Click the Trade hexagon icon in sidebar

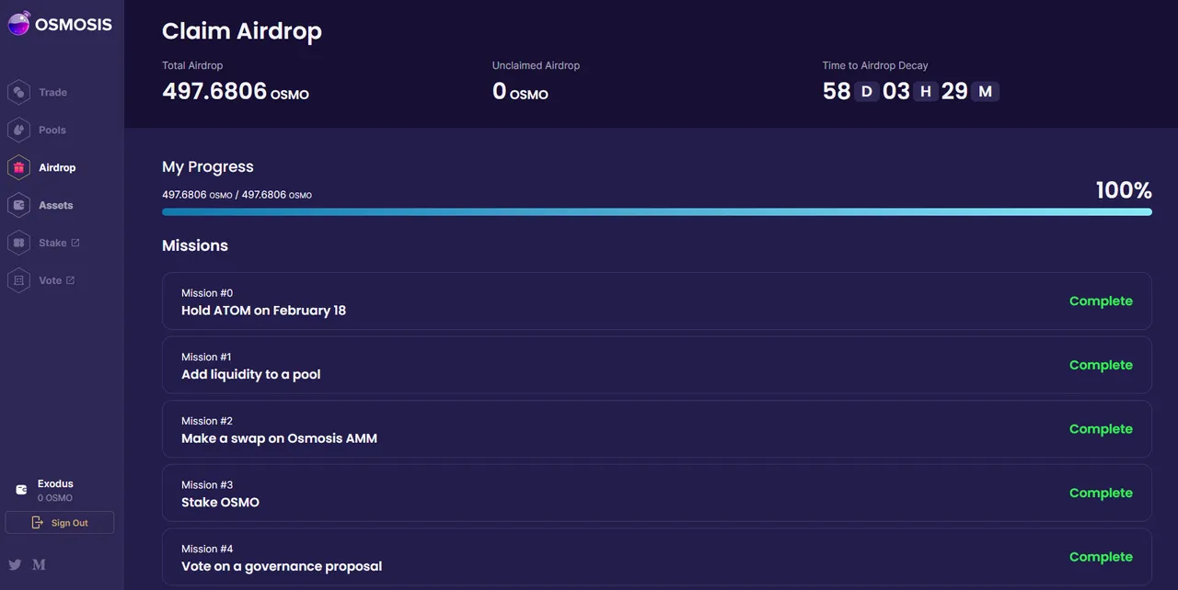point(18,92)
